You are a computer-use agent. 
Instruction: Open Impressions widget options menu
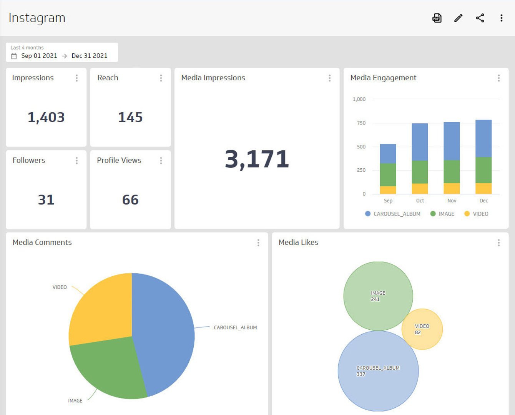tap(77, 78)
